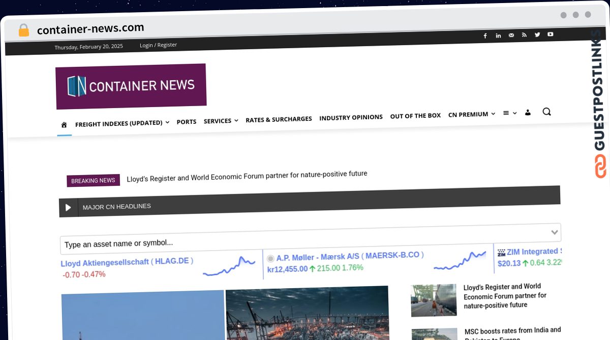Click the padlock icon in address bar

pyautogui.click(x=23, y=30)
